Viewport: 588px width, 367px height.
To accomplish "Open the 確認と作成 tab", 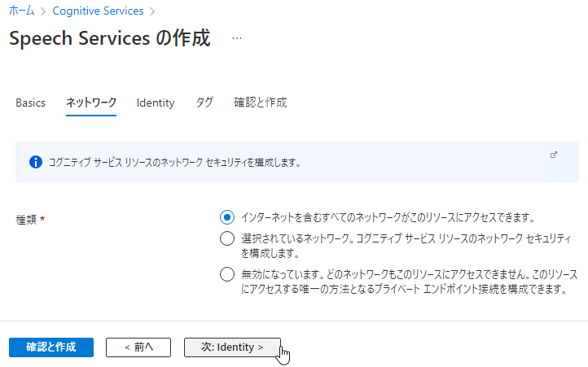I will point(261,103).
